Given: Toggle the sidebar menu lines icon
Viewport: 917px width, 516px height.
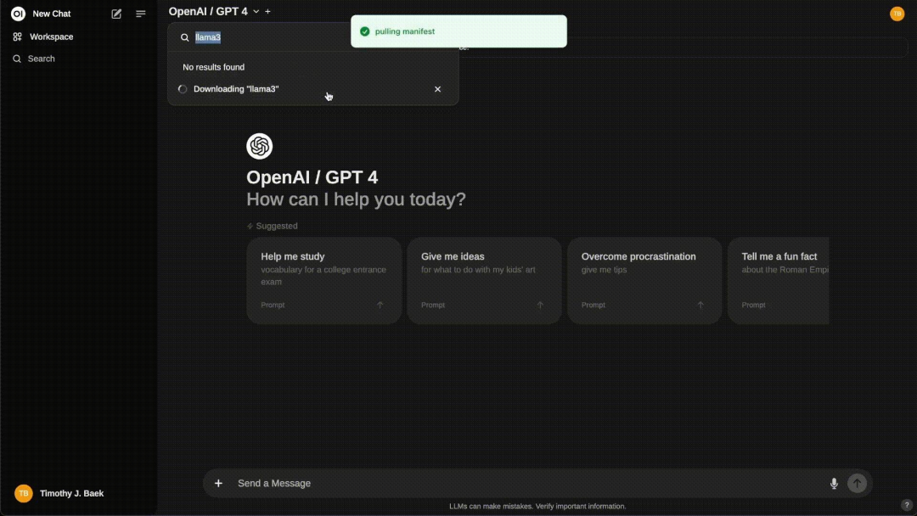Looking at the screenshot, I should [x=140, y=14].
